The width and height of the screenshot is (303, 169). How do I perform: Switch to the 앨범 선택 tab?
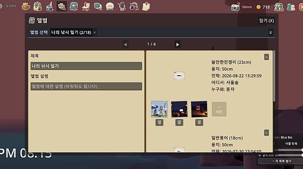tap(38, 32)
